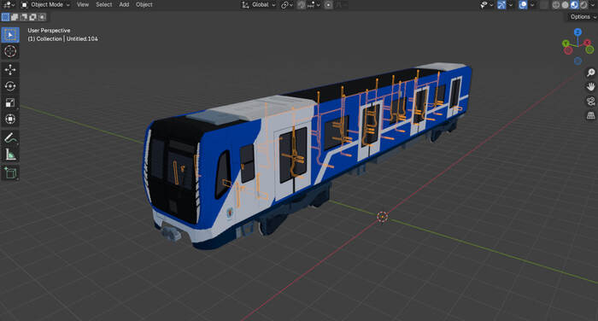Image resolution: width=598 pixels, height=321 pixels.
Task: Expand the Options dropdown
Action: (x=583, y=17)
